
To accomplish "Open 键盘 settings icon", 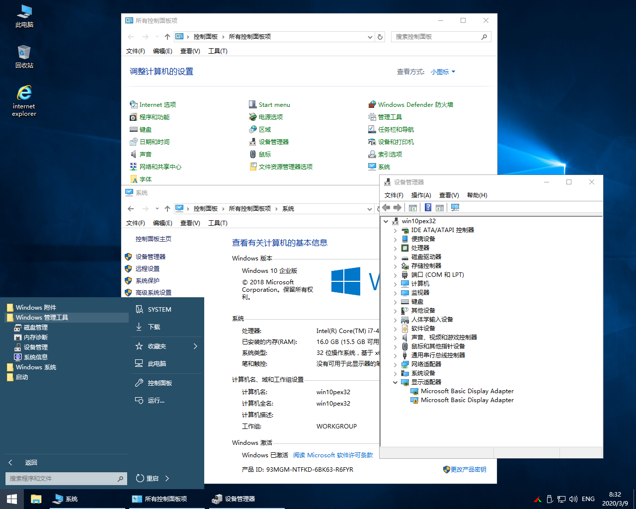I will [x=141, y=129].
